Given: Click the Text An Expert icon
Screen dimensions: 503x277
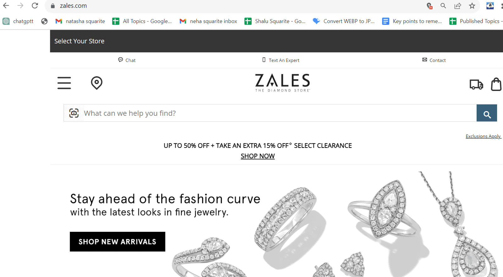Looking at the screenshot, I should click(264, 60).
